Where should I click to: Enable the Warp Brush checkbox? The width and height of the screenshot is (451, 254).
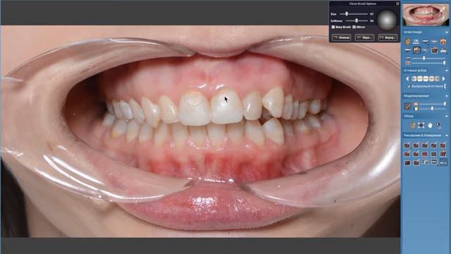[333, 27]
